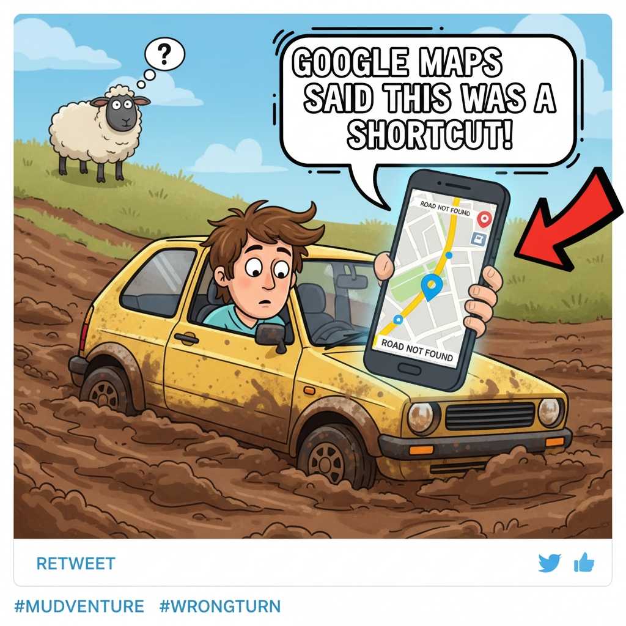Click the blue square layers icon on map
626x626 pixels.
pos(478,239)
